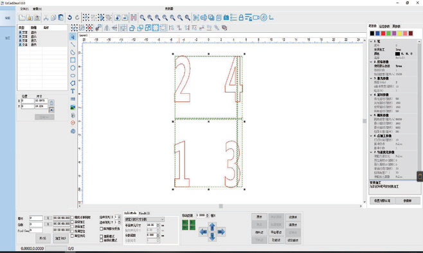The height and width of the screenshot is (253, 423).
Task: Click the blue up arrow jog button
Action: click(x=212, y=226)
